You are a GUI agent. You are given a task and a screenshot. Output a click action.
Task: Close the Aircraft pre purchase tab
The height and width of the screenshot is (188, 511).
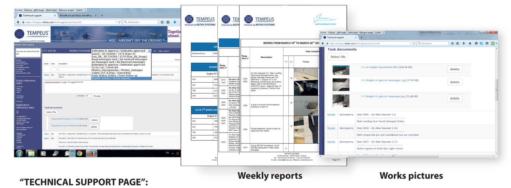click(96, 15)
